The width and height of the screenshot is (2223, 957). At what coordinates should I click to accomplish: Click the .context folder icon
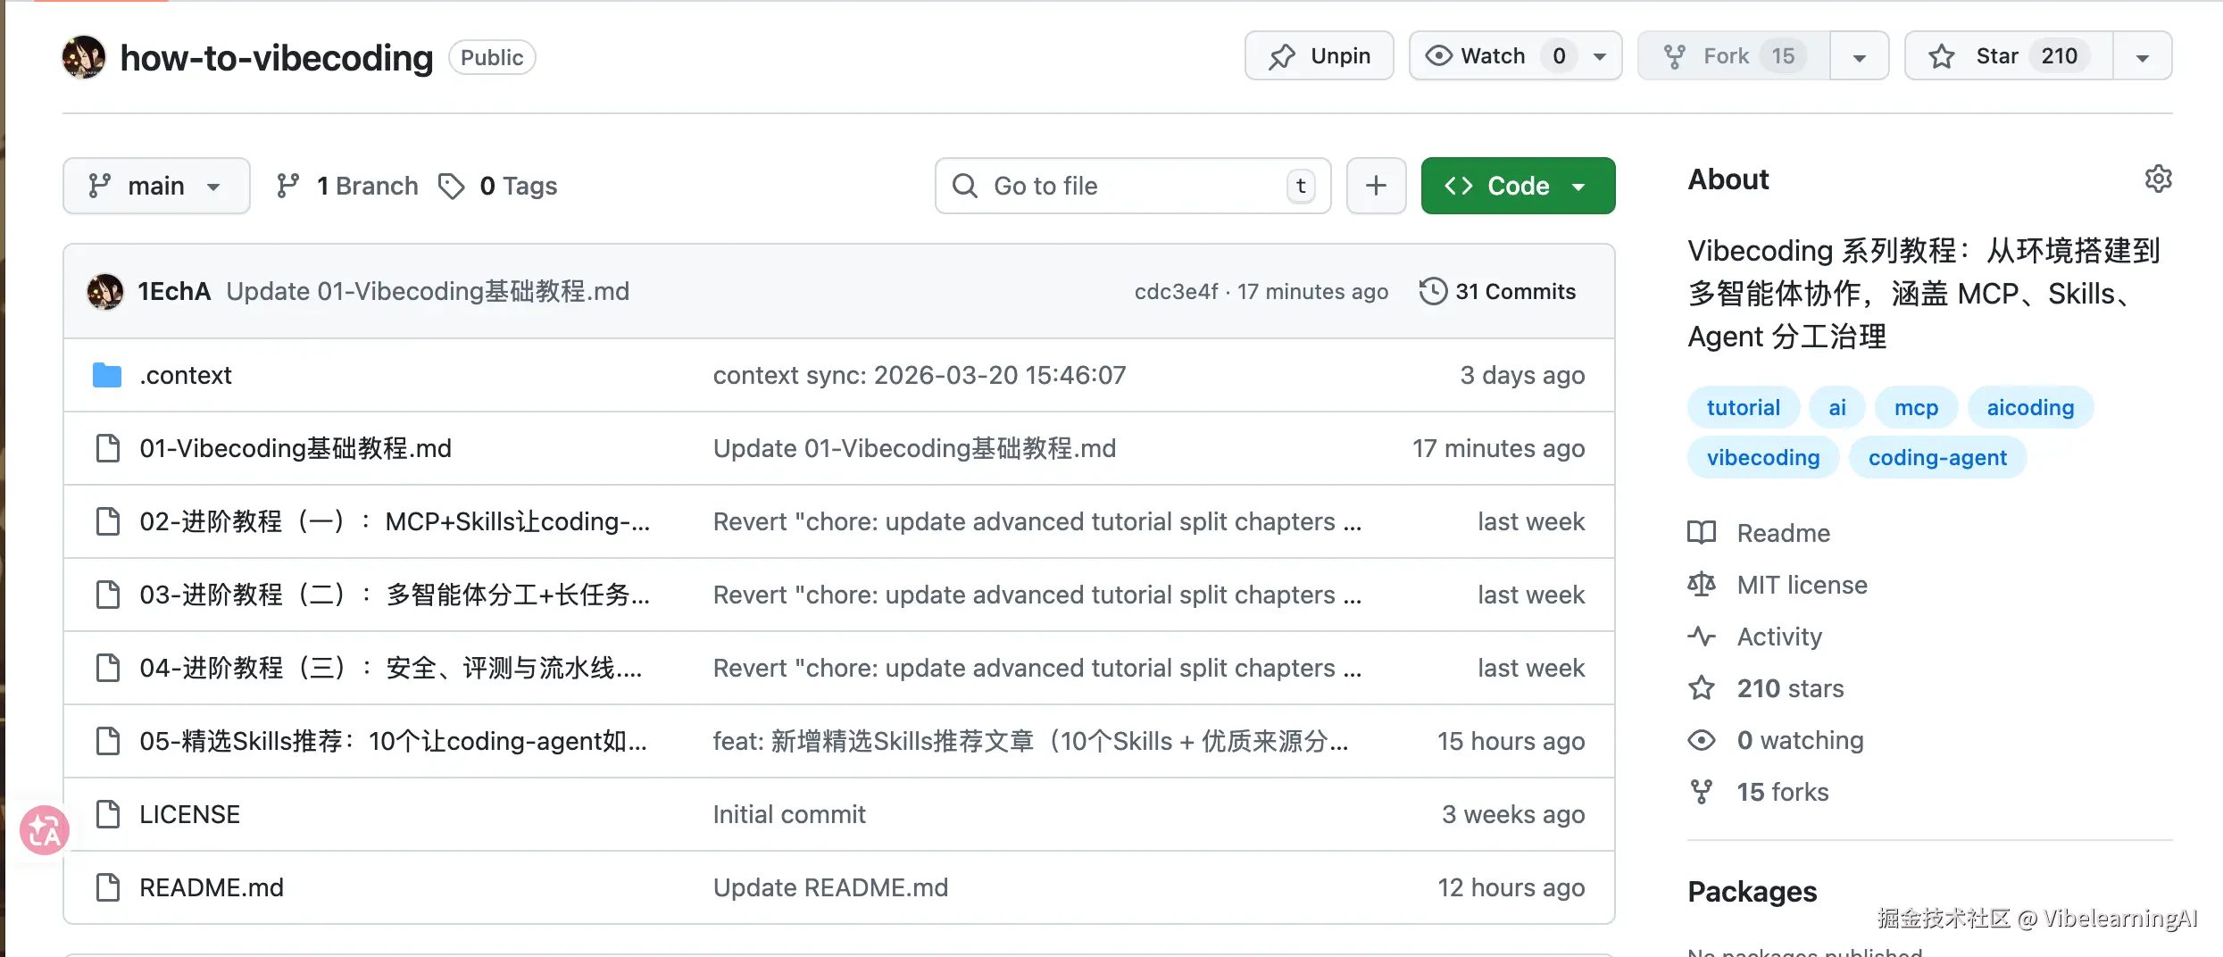[105, 375]
